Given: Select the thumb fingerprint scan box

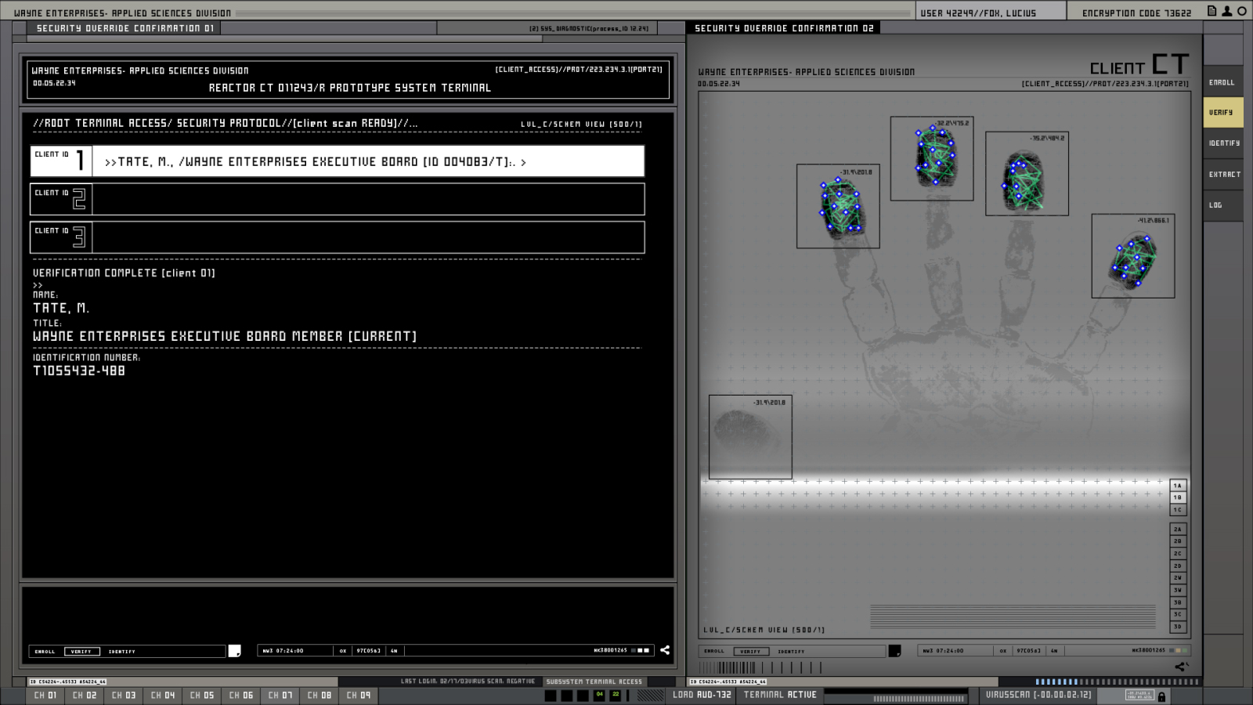Looking at the screenshot, I should pyautogui.click(x=750, y=437).
